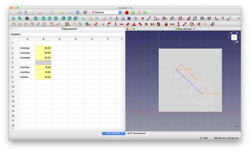Apply lock constraint with padlock icon
Viewport: 250px width, 152px height.
[166, 24]
